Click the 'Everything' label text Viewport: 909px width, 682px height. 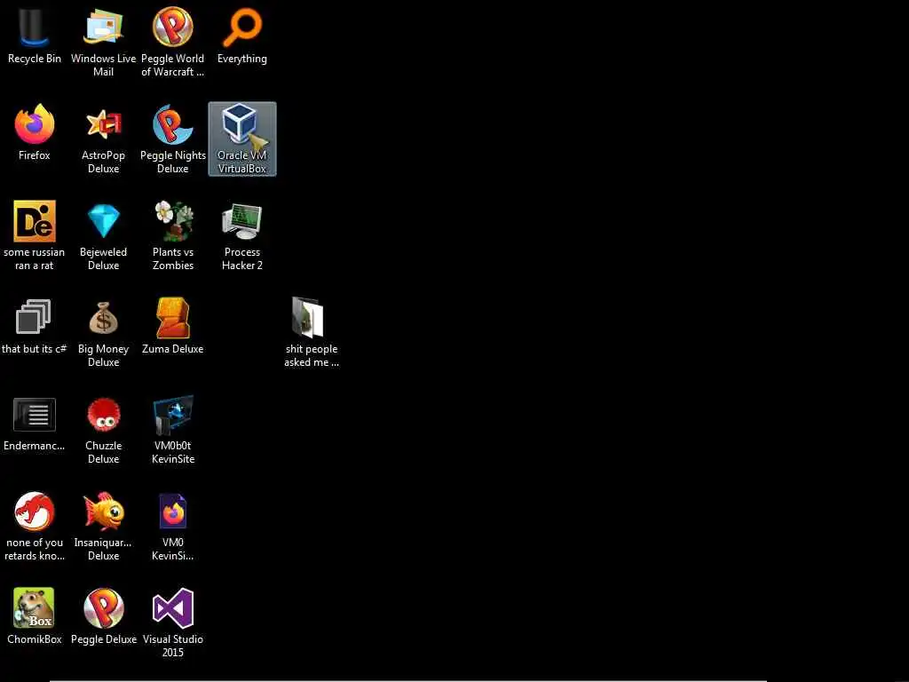pos(242,59)
